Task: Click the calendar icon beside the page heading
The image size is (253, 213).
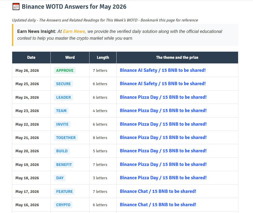Action: tap(16, 7)
